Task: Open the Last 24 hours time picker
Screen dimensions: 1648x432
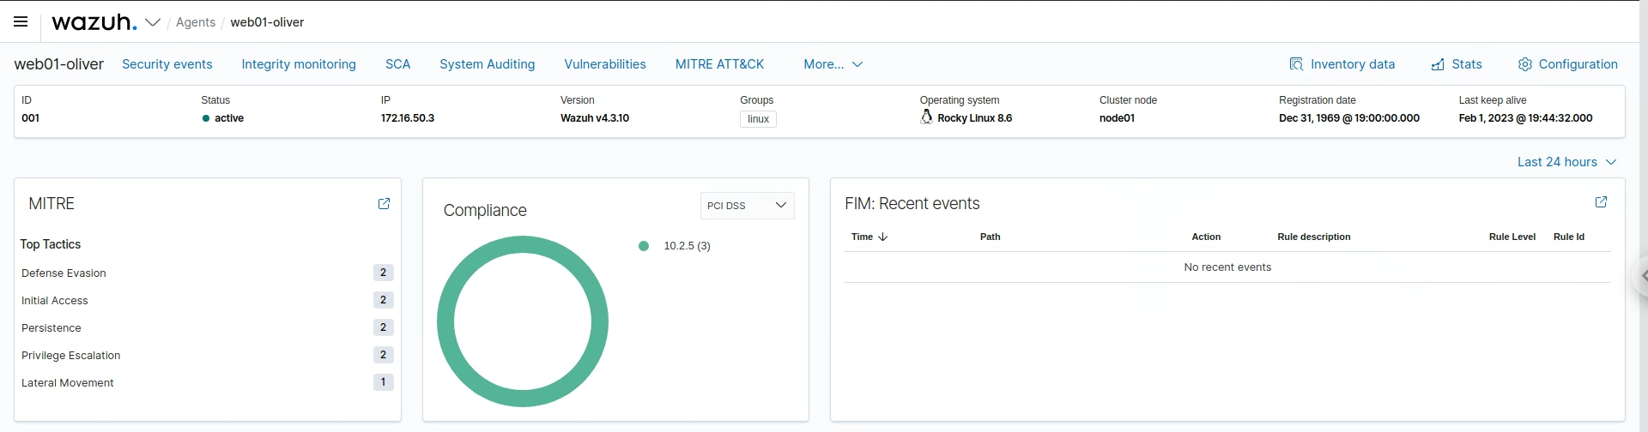Action: (1566, 162)
